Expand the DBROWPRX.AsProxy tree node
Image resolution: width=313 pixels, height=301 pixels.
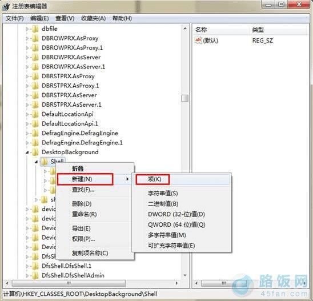point(27,38)
